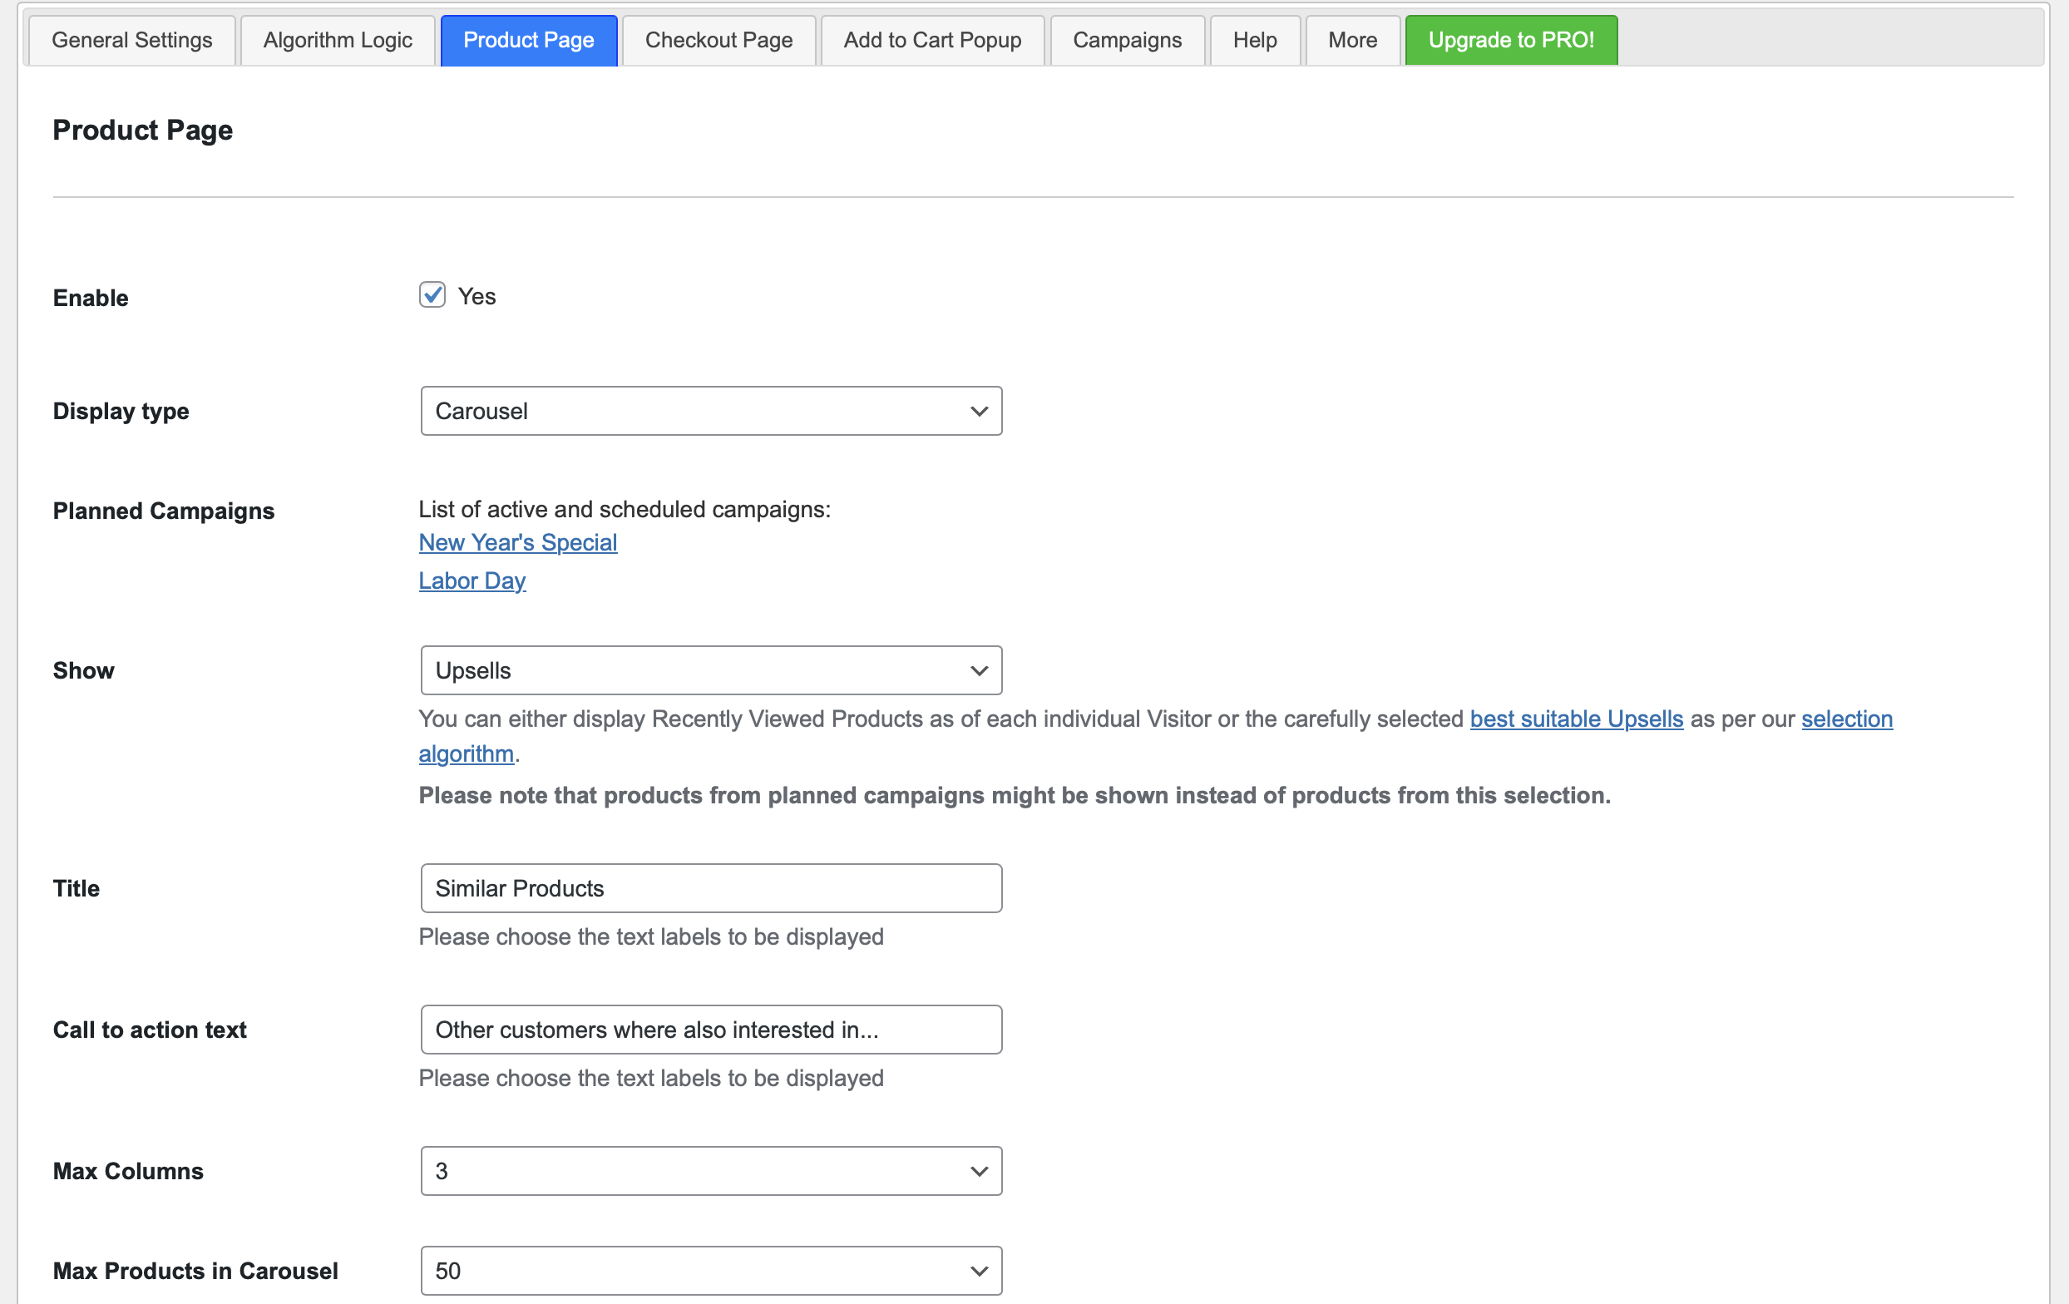Click the best suitable Upsells link
2069x1304 pixels.
point(1576,719)
